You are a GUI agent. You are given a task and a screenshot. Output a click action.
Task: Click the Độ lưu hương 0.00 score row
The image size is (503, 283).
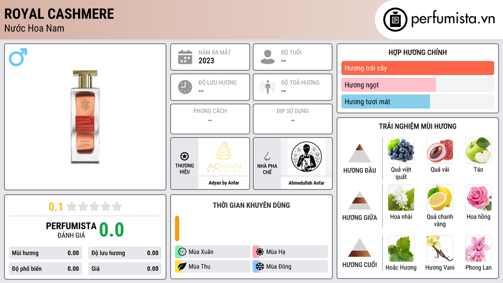pos(125,253)
